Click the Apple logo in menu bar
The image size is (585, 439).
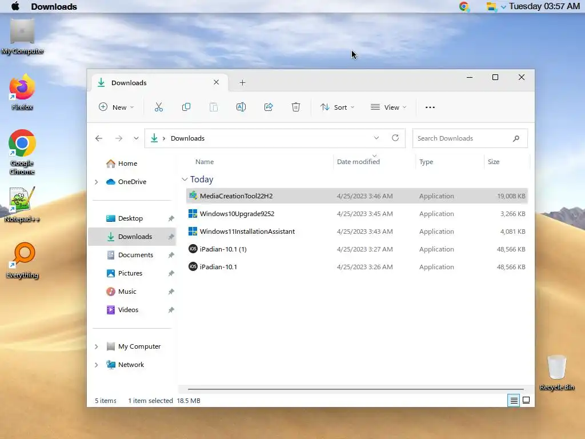click(x=15, y=6)
